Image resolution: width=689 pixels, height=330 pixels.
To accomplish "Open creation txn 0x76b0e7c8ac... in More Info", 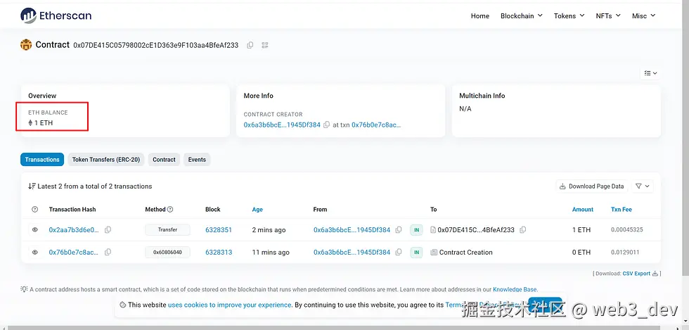I will coord(376,125).
